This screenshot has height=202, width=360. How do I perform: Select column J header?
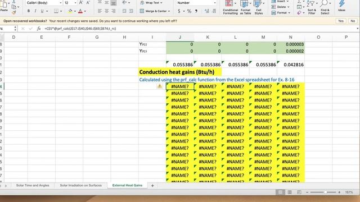pos(180,37)
